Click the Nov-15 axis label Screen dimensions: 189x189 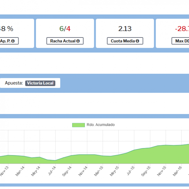(x=162, y=171)
